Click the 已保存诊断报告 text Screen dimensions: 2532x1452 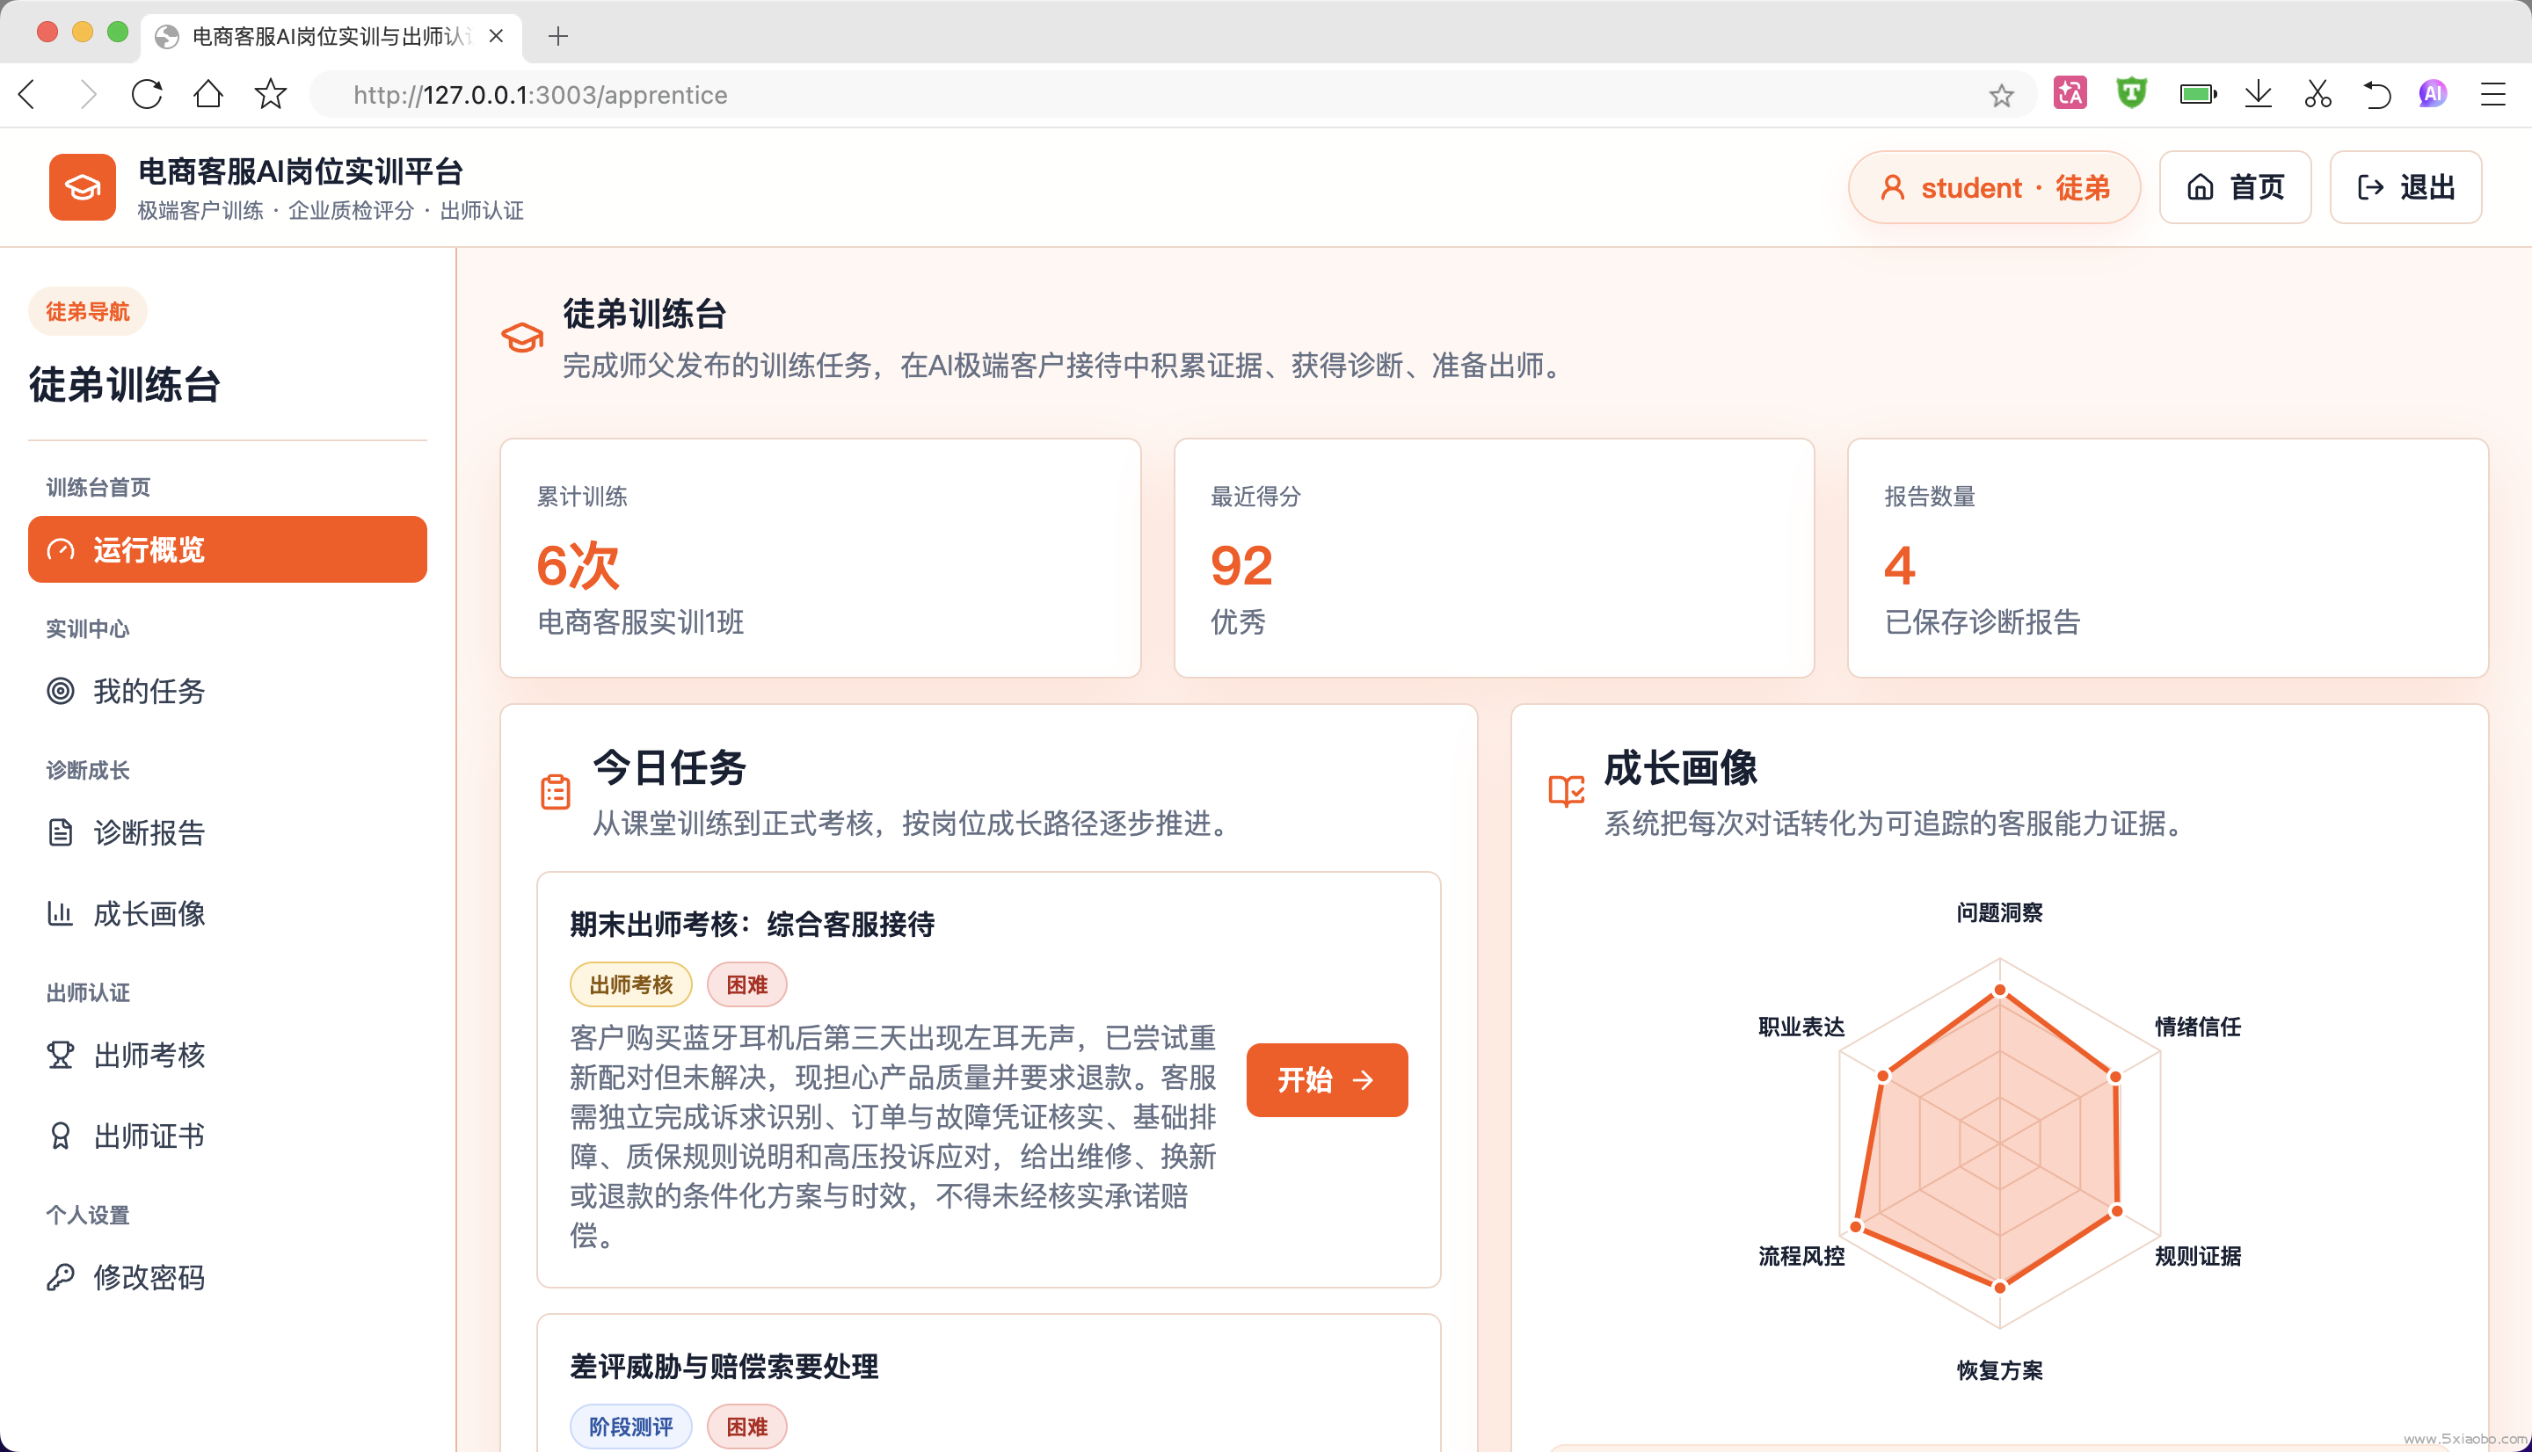pos(1983,622)
